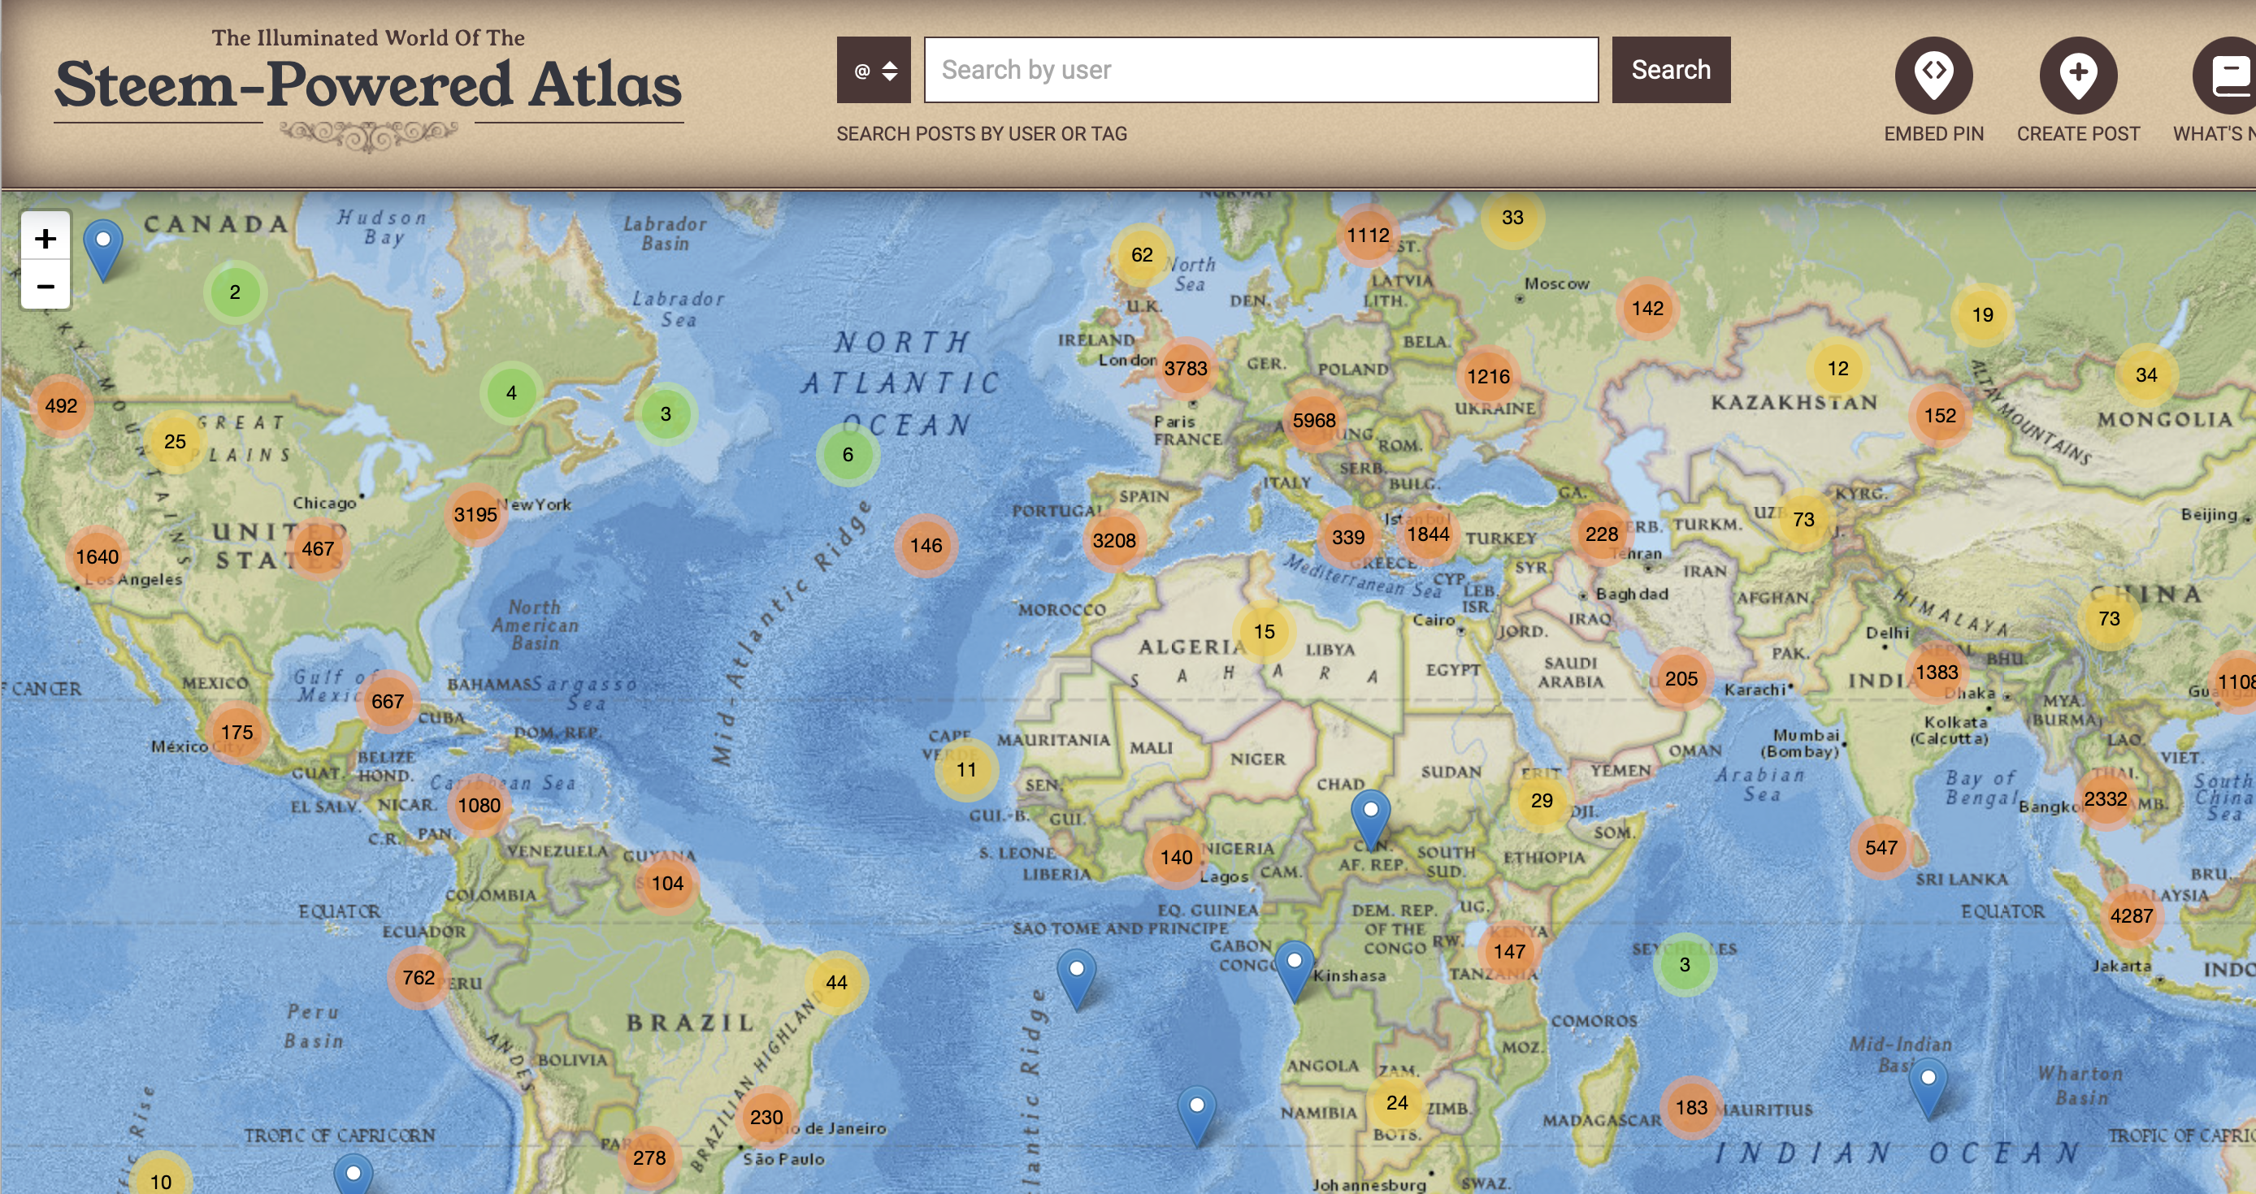Expand the 1216 cluster over Ukraine

point(1489,377)
